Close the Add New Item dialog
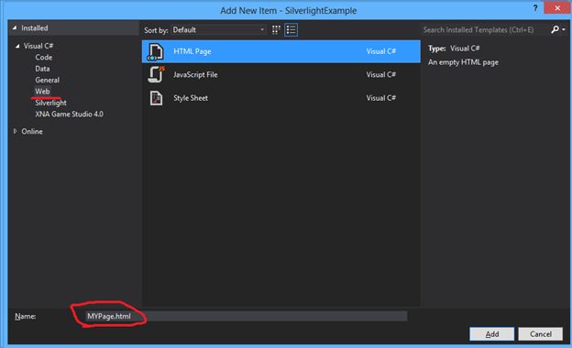Viewport: 572px width, 348px height. click(x=557, y=8)
